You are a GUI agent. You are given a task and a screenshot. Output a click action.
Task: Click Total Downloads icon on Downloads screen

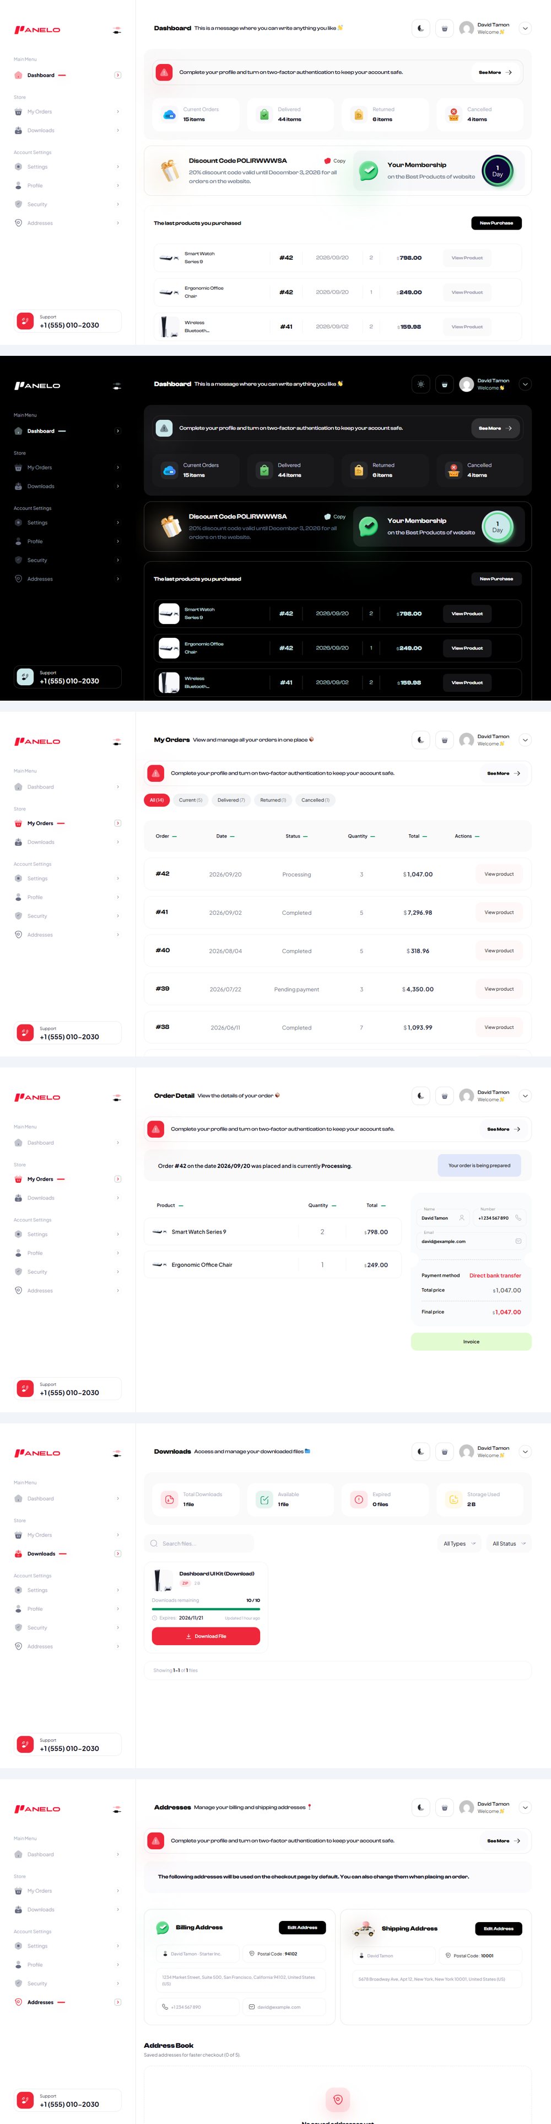point(169,1499)
